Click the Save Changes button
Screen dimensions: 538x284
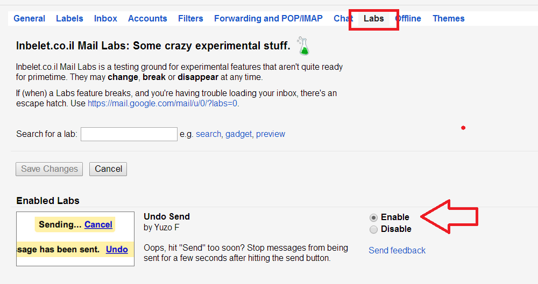pyautogui.click(x=49, y=169)
